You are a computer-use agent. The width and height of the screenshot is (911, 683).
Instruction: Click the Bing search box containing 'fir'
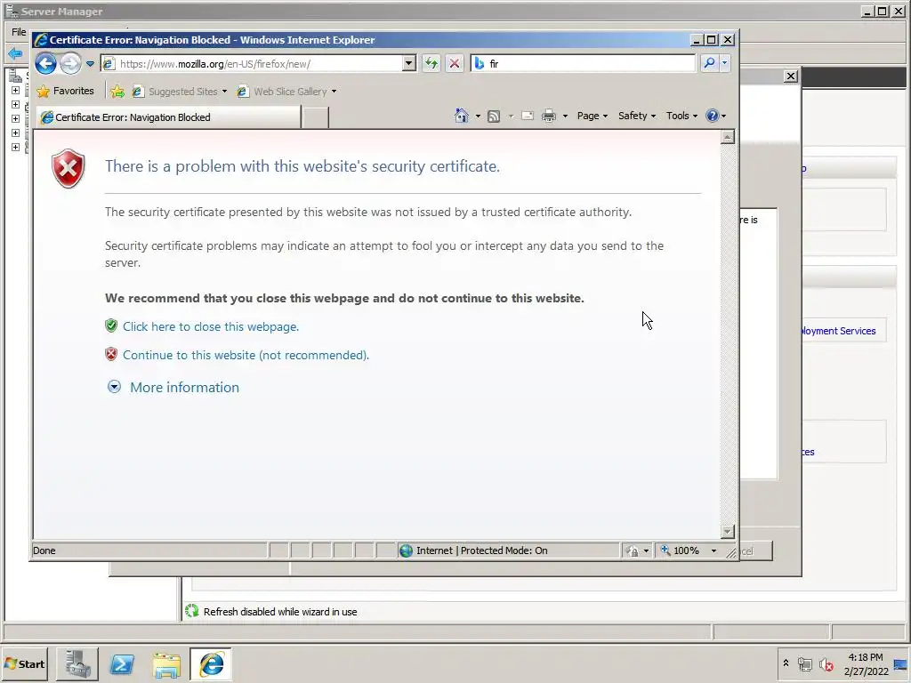click(584, 64)
